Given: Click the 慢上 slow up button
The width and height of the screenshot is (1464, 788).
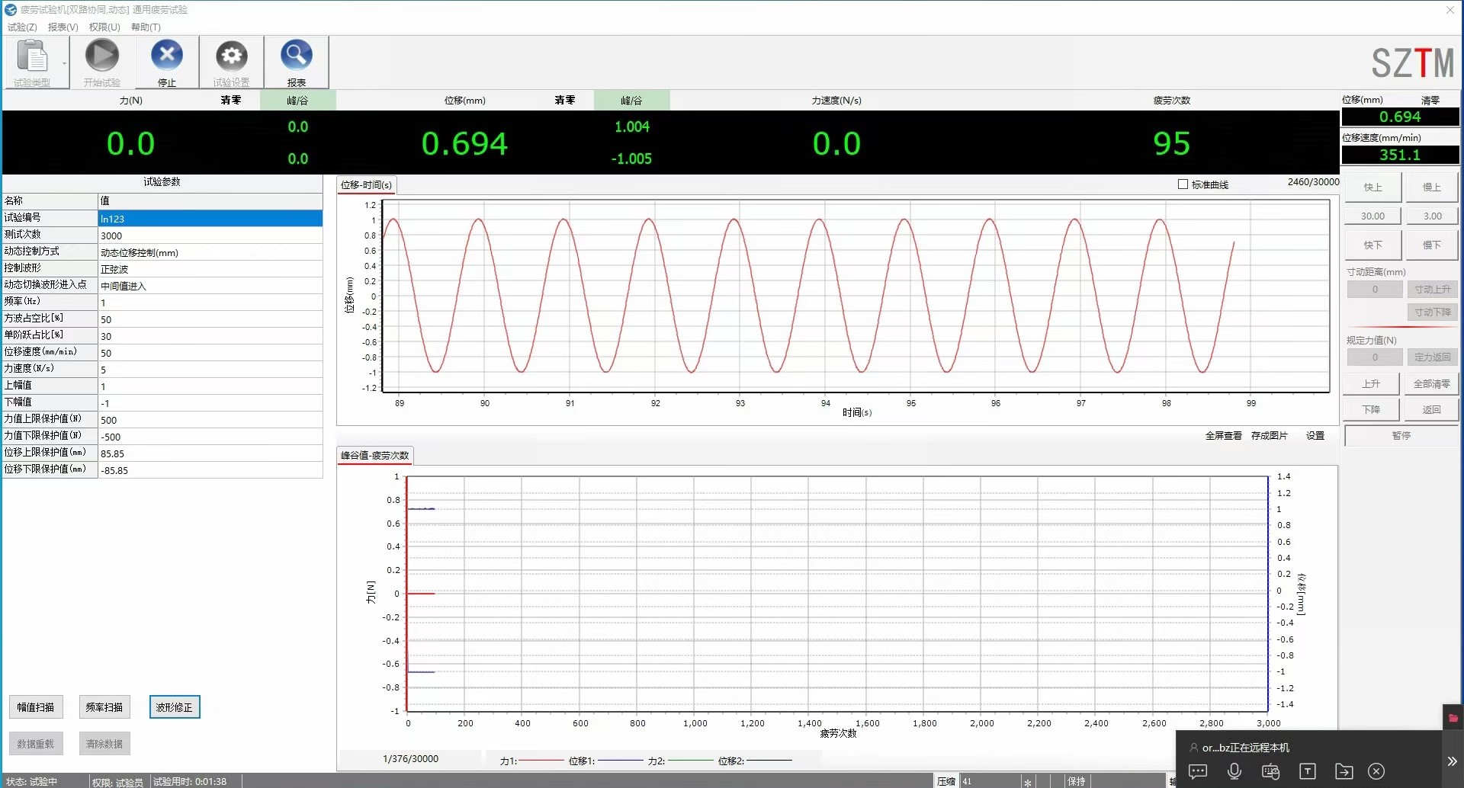Looking at the screenshot, I should coord(1432,187).
